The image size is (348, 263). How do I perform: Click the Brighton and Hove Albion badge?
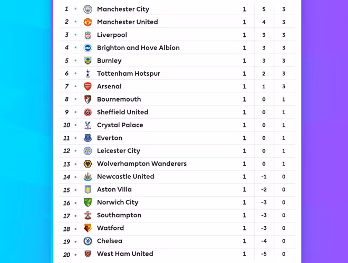pos(88,48)
